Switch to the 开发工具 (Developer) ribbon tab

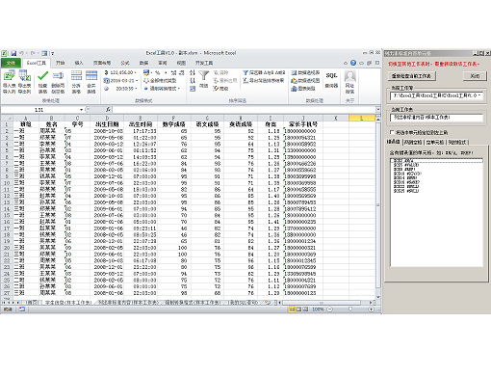(x=204, y=63)
